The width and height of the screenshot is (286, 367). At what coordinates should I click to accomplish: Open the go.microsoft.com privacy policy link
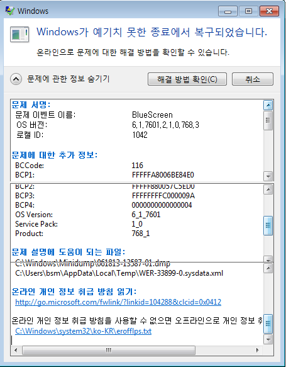(118, 302)
